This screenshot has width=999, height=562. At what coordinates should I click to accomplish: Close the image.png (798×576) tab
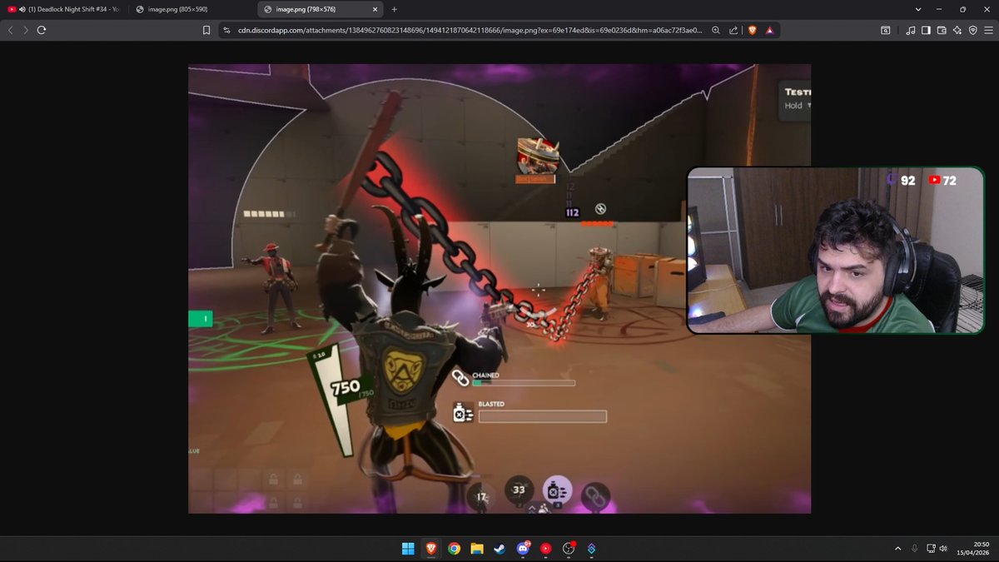tap(373, 9)
